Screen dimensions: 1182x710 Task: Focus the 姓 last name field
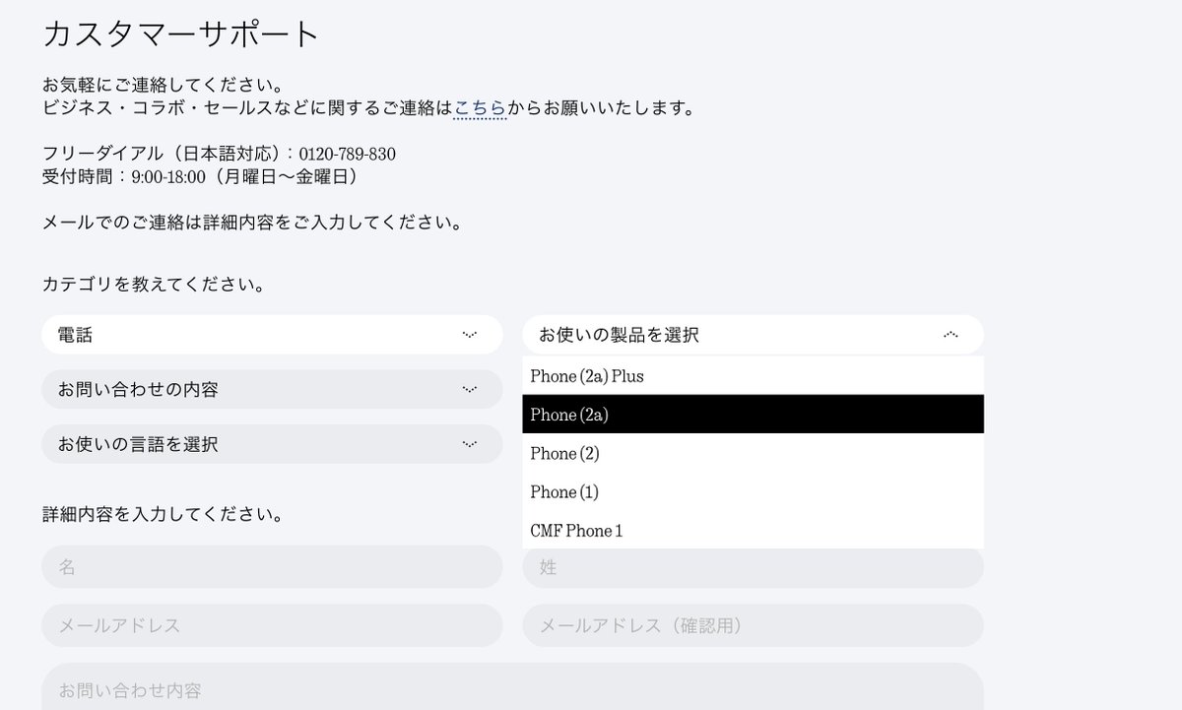coord(753,567)
